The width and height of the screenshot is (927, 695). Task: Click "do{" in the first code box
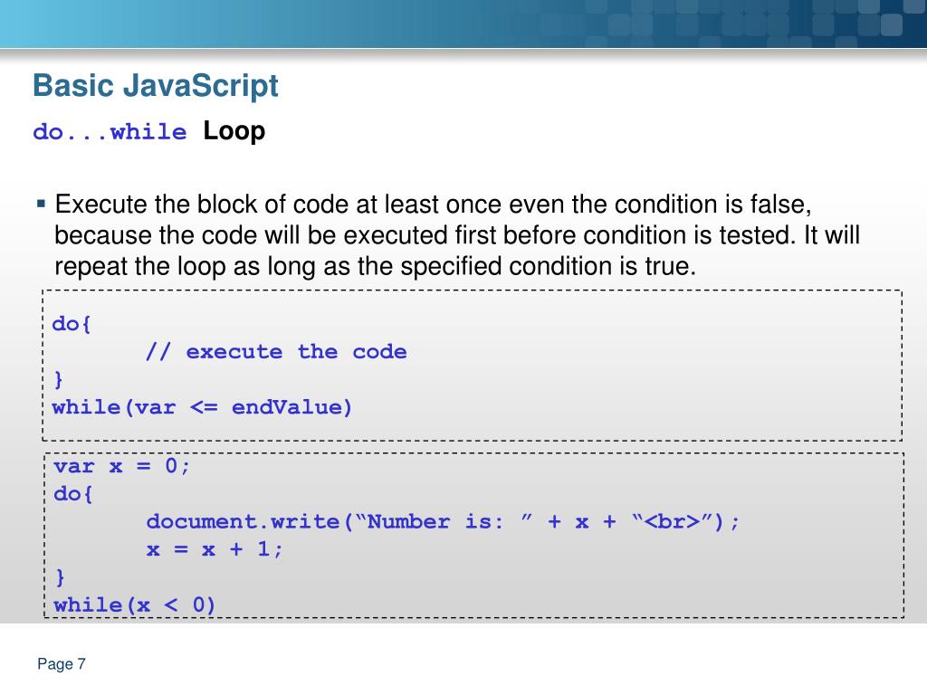(x=72, y=324)
